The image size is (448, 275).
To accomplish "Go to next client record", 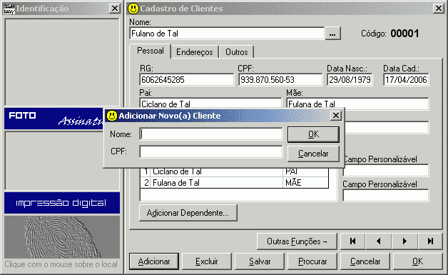I will click(404, 241).
